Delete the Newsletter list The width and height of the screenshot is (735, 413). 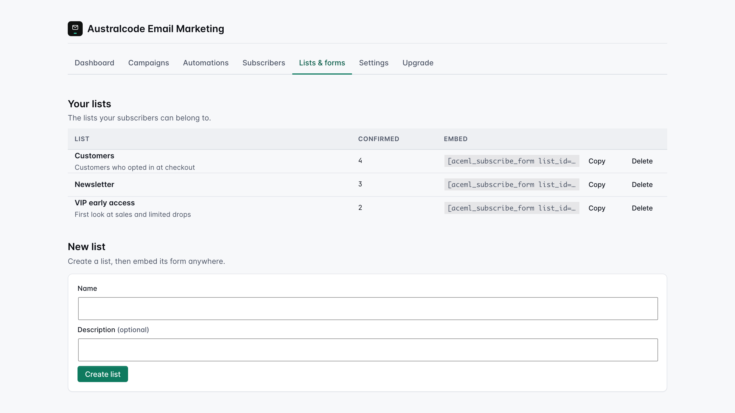[642, 184]
